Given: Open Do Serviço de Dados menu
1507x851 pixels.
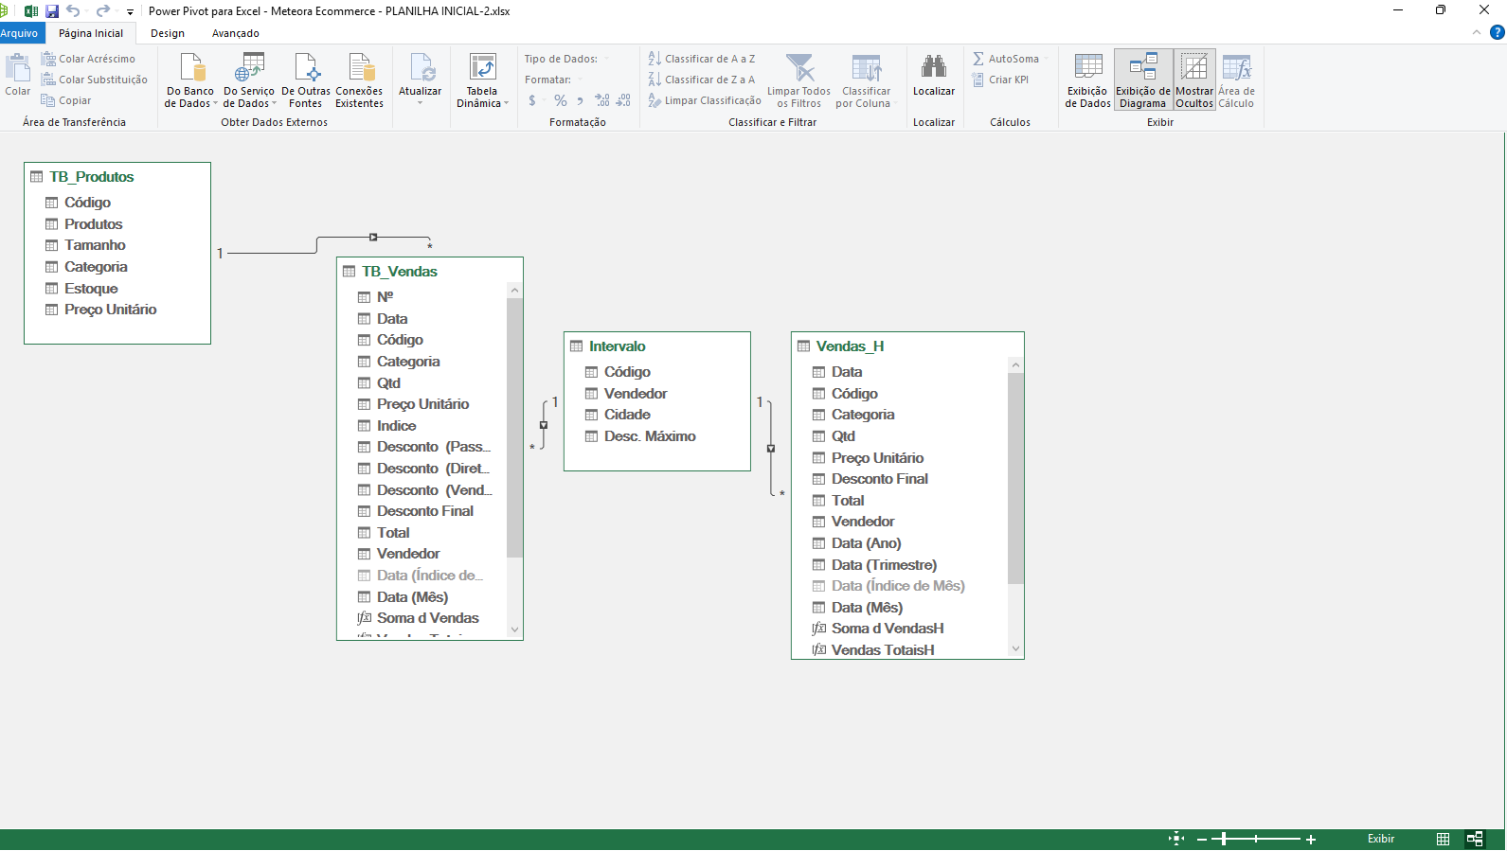Looking at the screenshot, I should click(249, 81).
